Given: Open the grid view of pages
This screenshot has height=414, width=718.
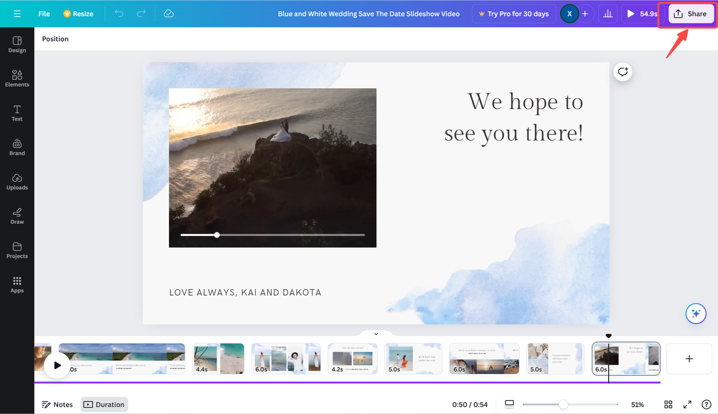Looking at the screenshot, I should click(668, 404).
